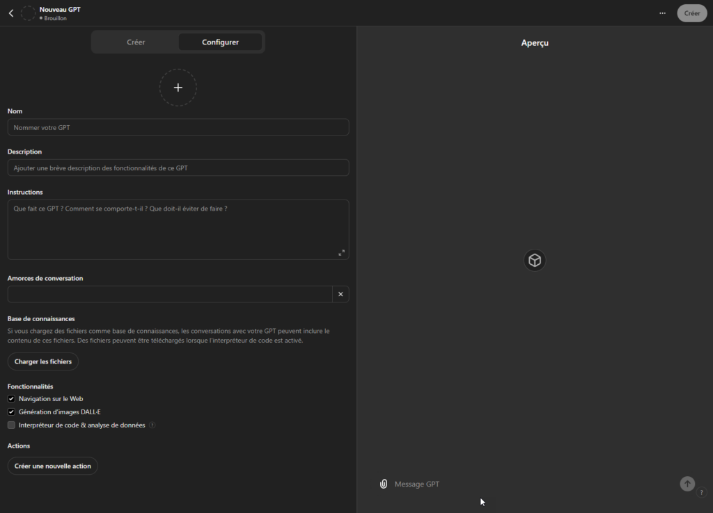
Task: Click the Fonctionnalités section label
Action: (31, 386)
